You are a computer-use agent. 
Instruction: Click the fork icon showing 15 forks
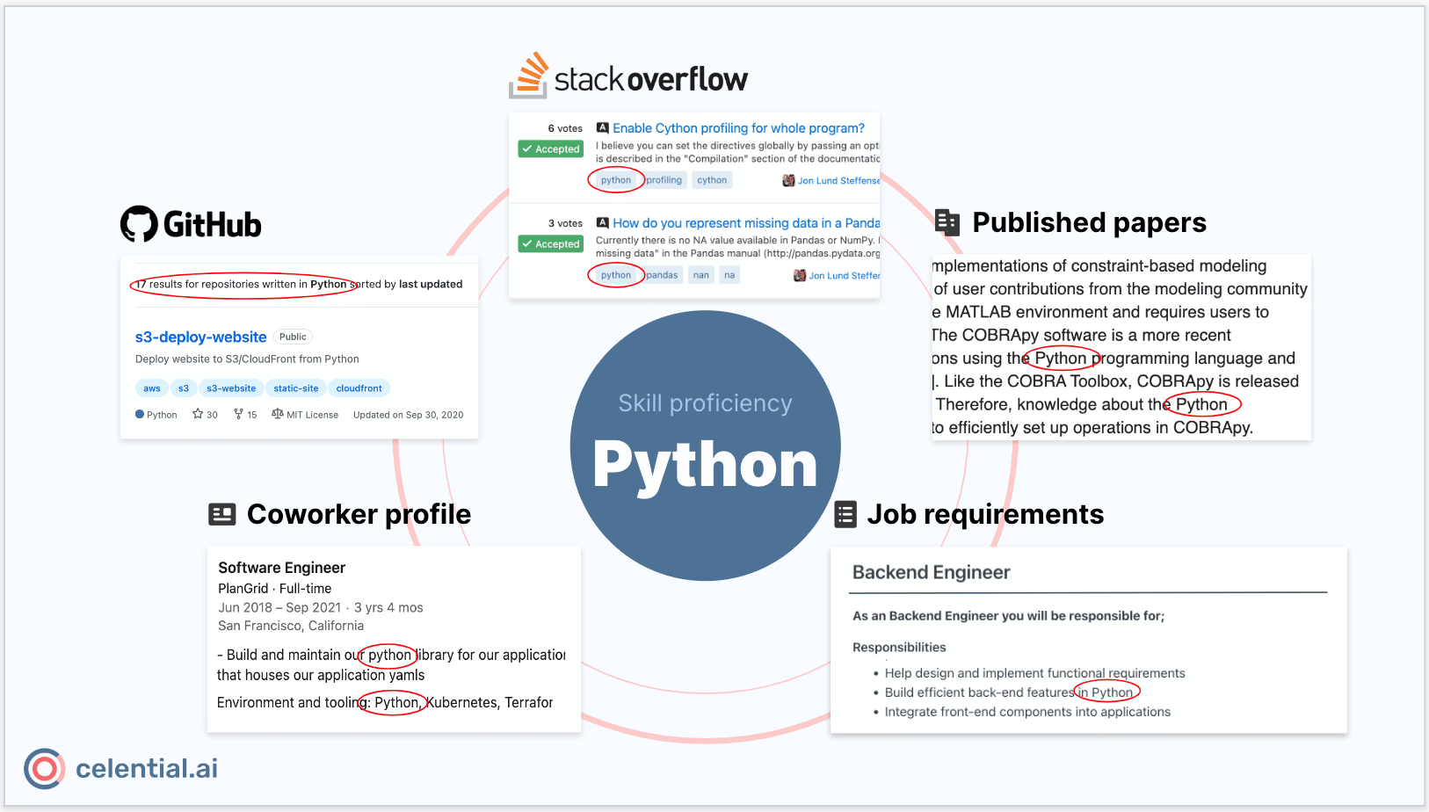[x=238, y=414]
